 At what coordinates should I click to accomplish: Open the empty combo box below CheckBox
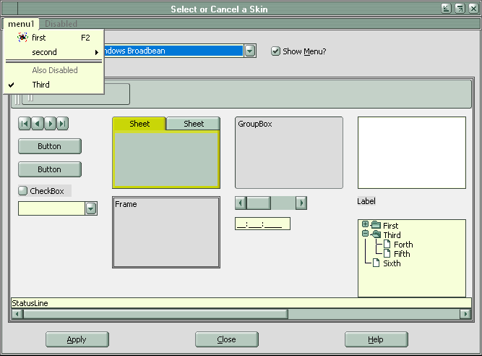(x=91, y=208)
